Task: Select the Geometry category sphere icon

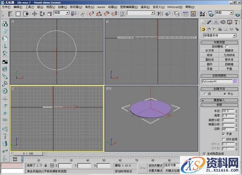Action: pyautogui.click(x=203, y=29)
